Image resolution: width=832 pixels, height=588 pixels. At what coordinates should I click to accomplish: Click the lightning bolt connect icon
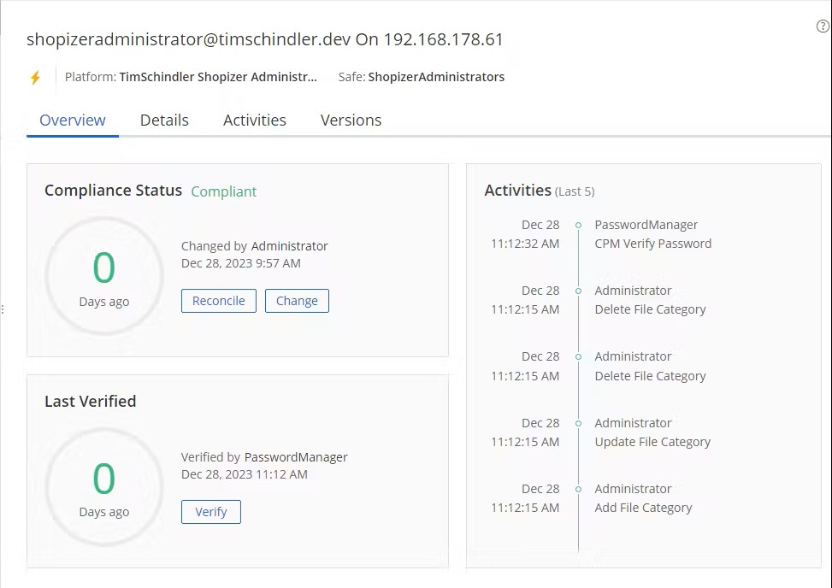pos(35,77)
